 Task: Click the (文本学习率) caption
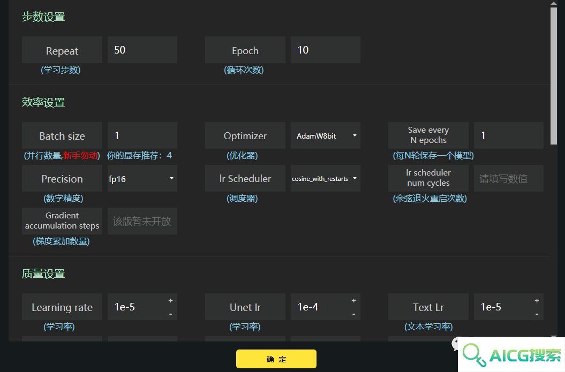tap(428, 327)
